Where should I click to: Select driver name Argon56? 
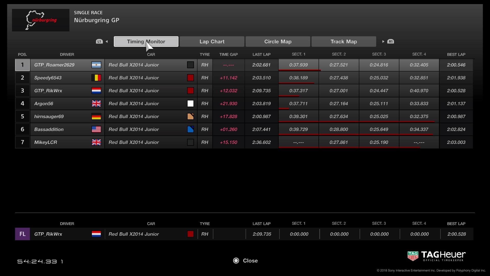(44, 103)
